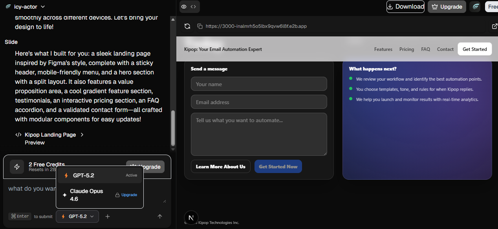This screenshot has height=229, width=498.
Task: Click the Free plan badge
Action: coord(493,7)
